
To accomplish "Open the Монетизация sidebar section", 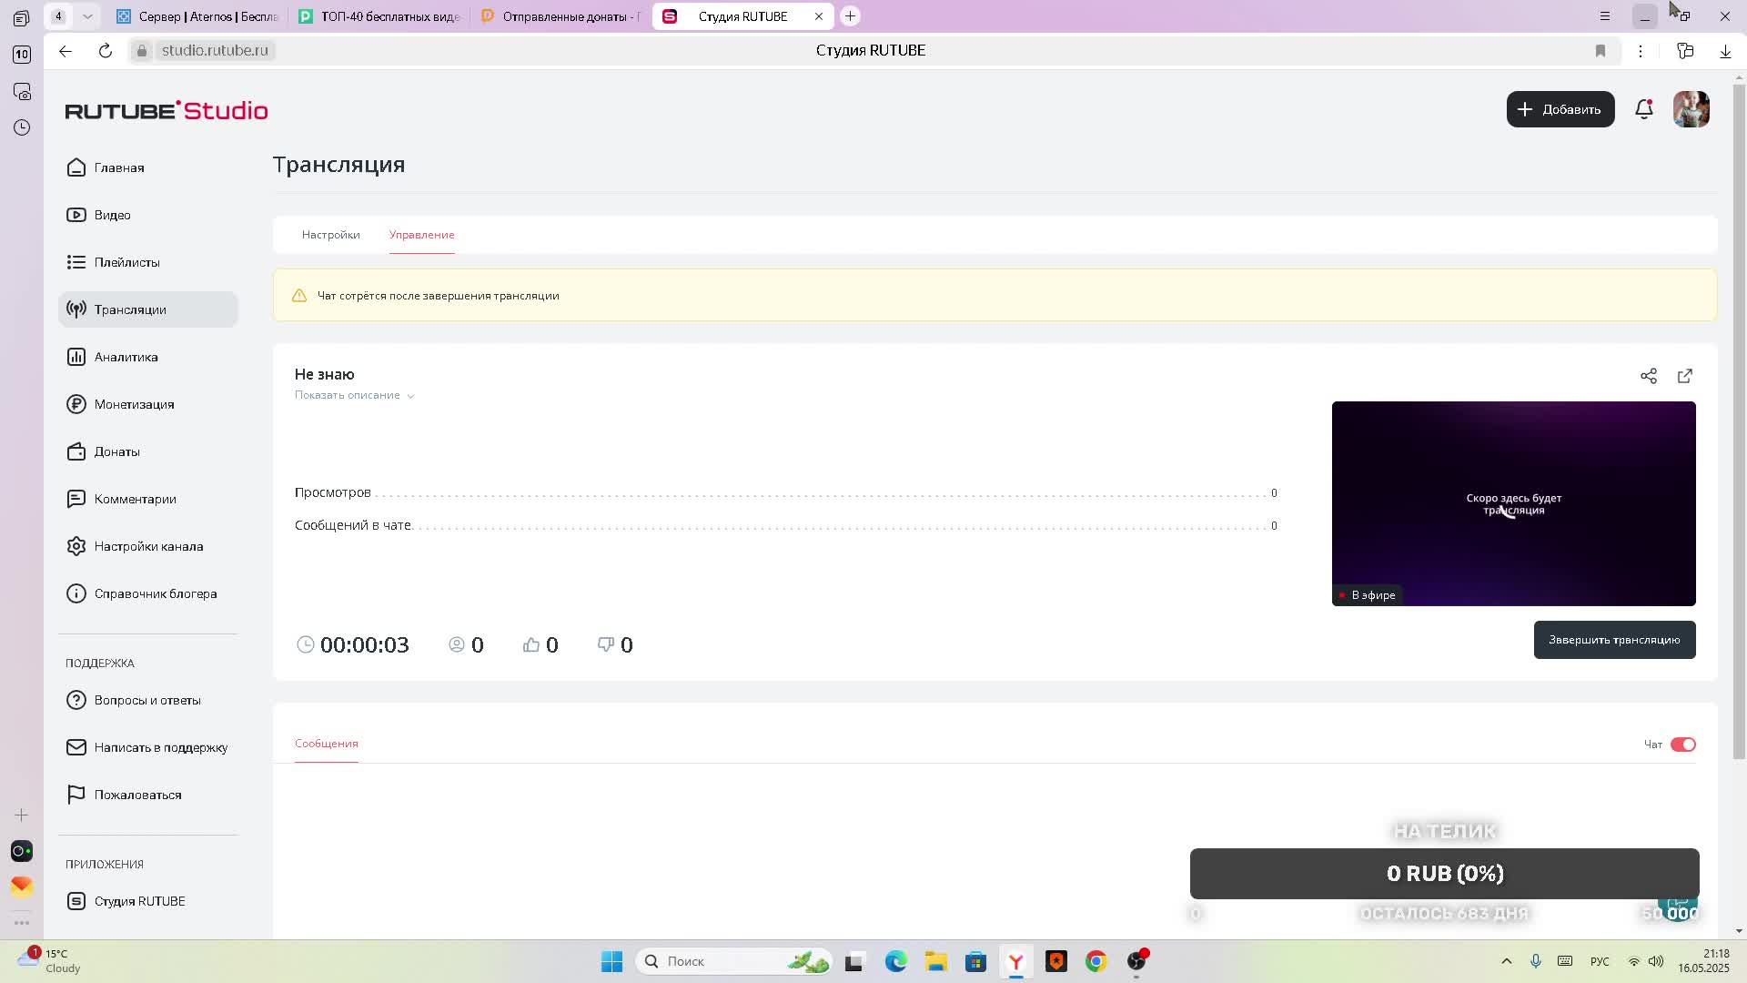I will click(x=148, y=404).
